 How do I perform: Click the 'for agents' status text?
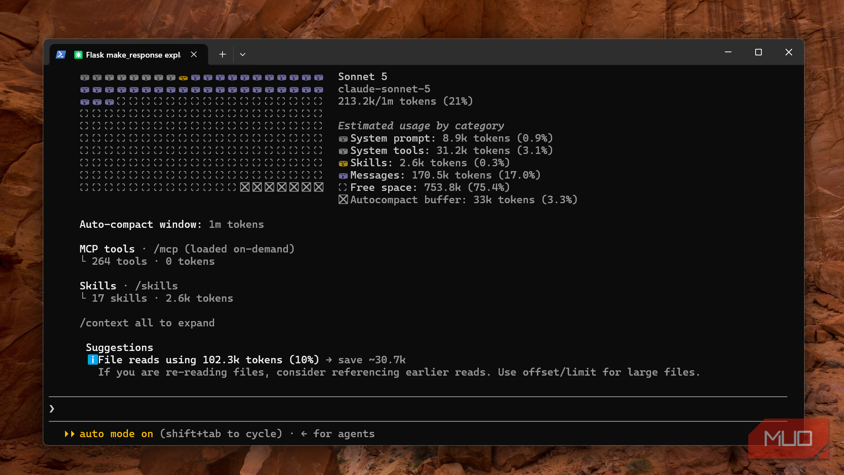pos(344,434)
